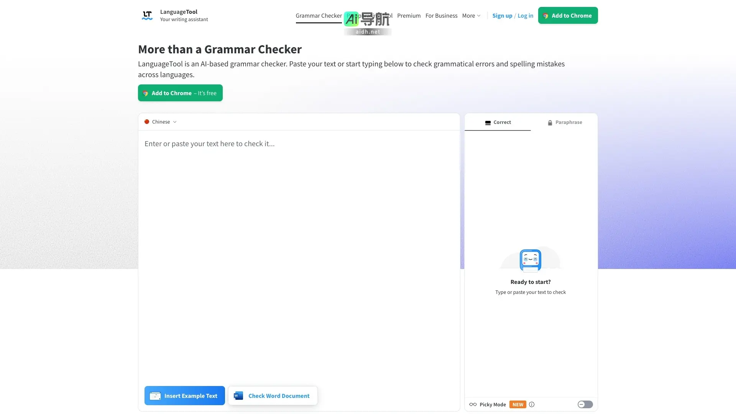
Task: Click the lock icon next to Paraphrase
Action: (550, 122)
